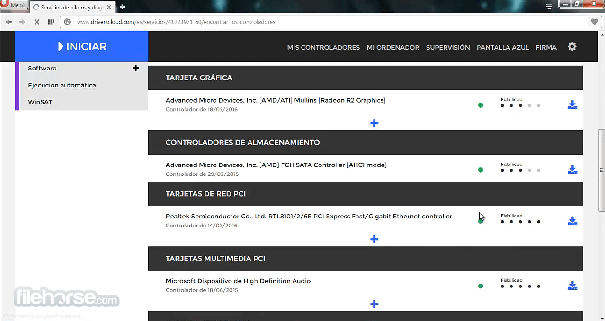Click the TARJETAS DE RED PCI header
Screen dimensions: 605x321
click(365, 194)
